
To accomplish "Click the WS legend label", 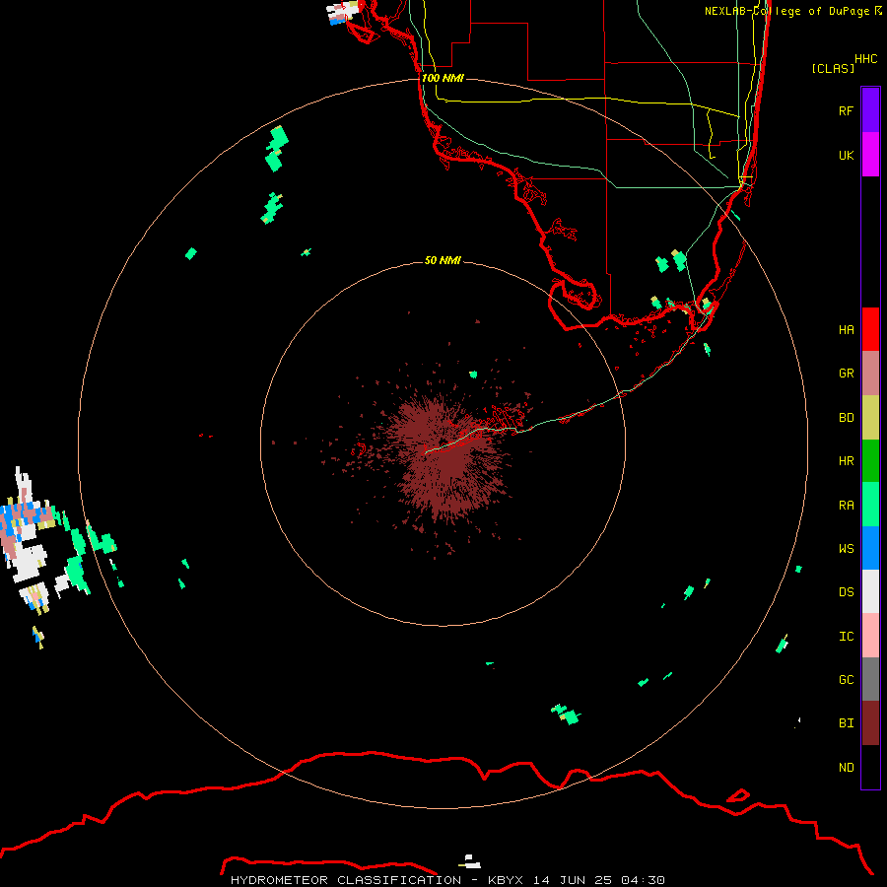I will coord(846,548).
